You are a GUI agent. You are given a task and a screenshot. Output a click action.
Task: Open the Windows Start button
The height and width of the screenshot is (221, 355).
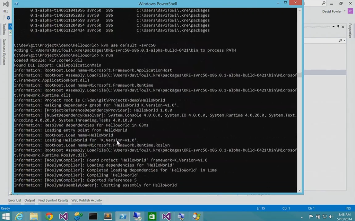(x=6, y=216)
